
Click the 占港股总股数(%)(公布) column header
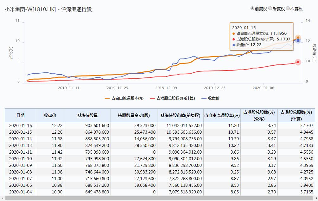(x=259, y=115)
